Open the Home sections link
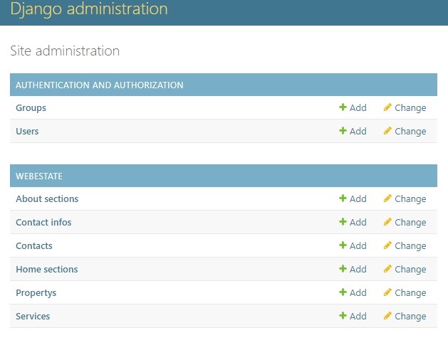Image resolution: width=448 pixels, height=355 pixels. tap(46, 269)
